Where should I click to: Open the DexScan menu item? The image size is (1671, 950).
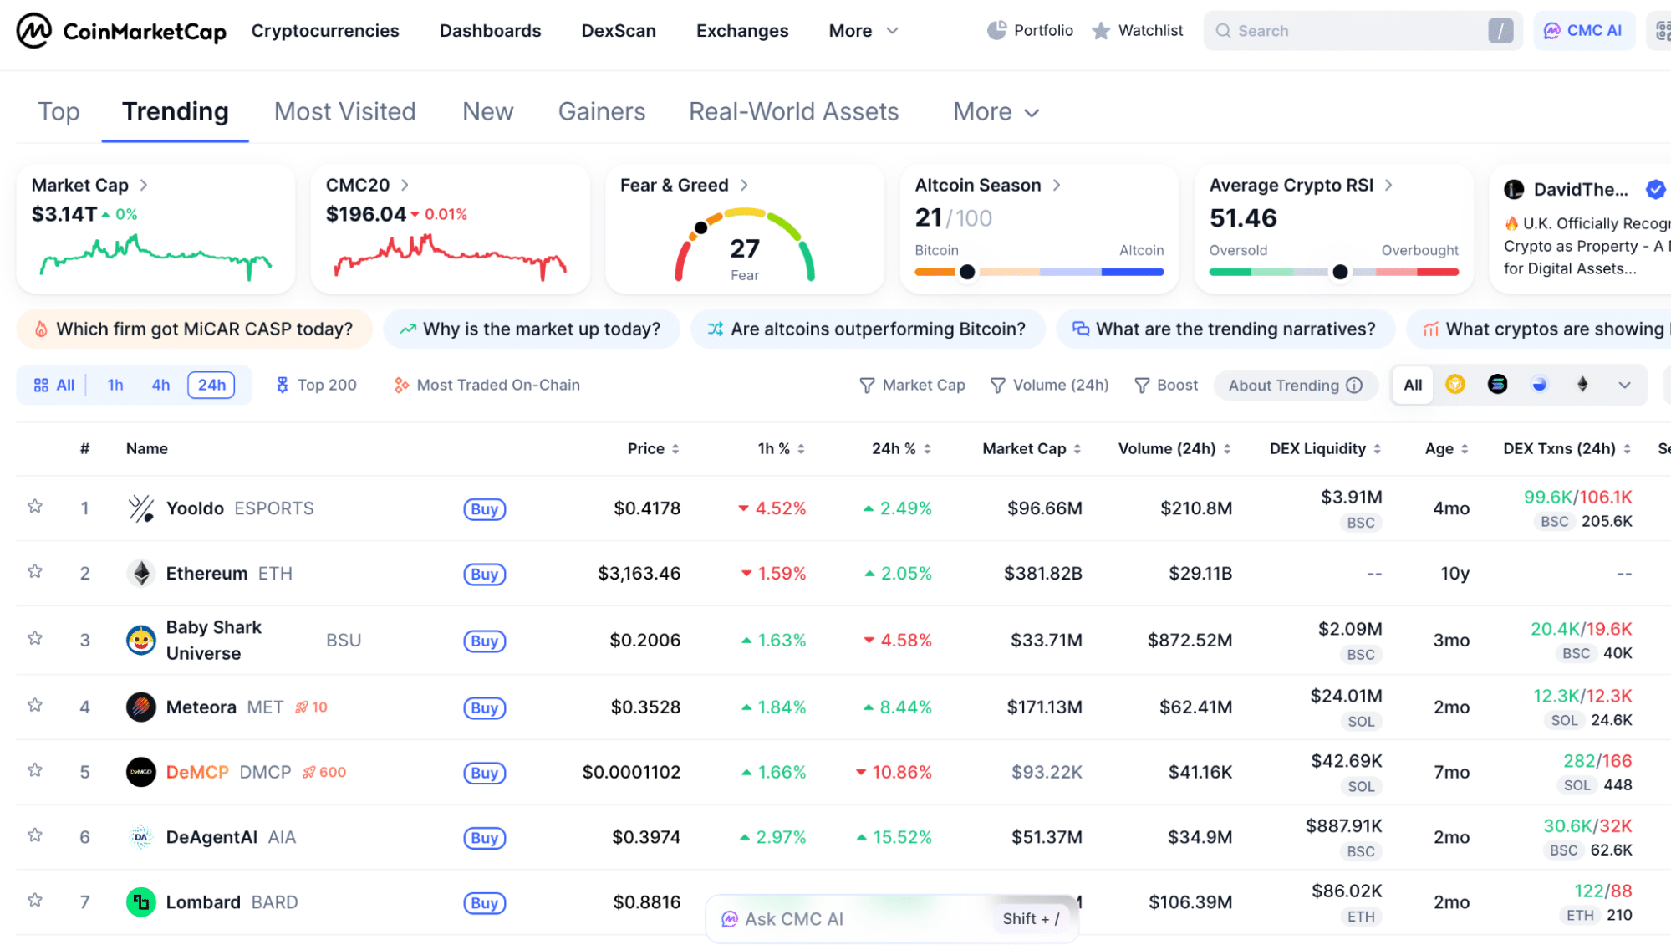[618, 30]
